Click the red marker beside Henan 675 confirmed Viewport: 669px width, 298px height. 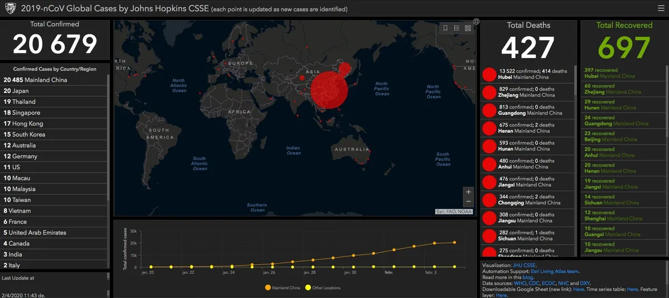pos(489,128)
